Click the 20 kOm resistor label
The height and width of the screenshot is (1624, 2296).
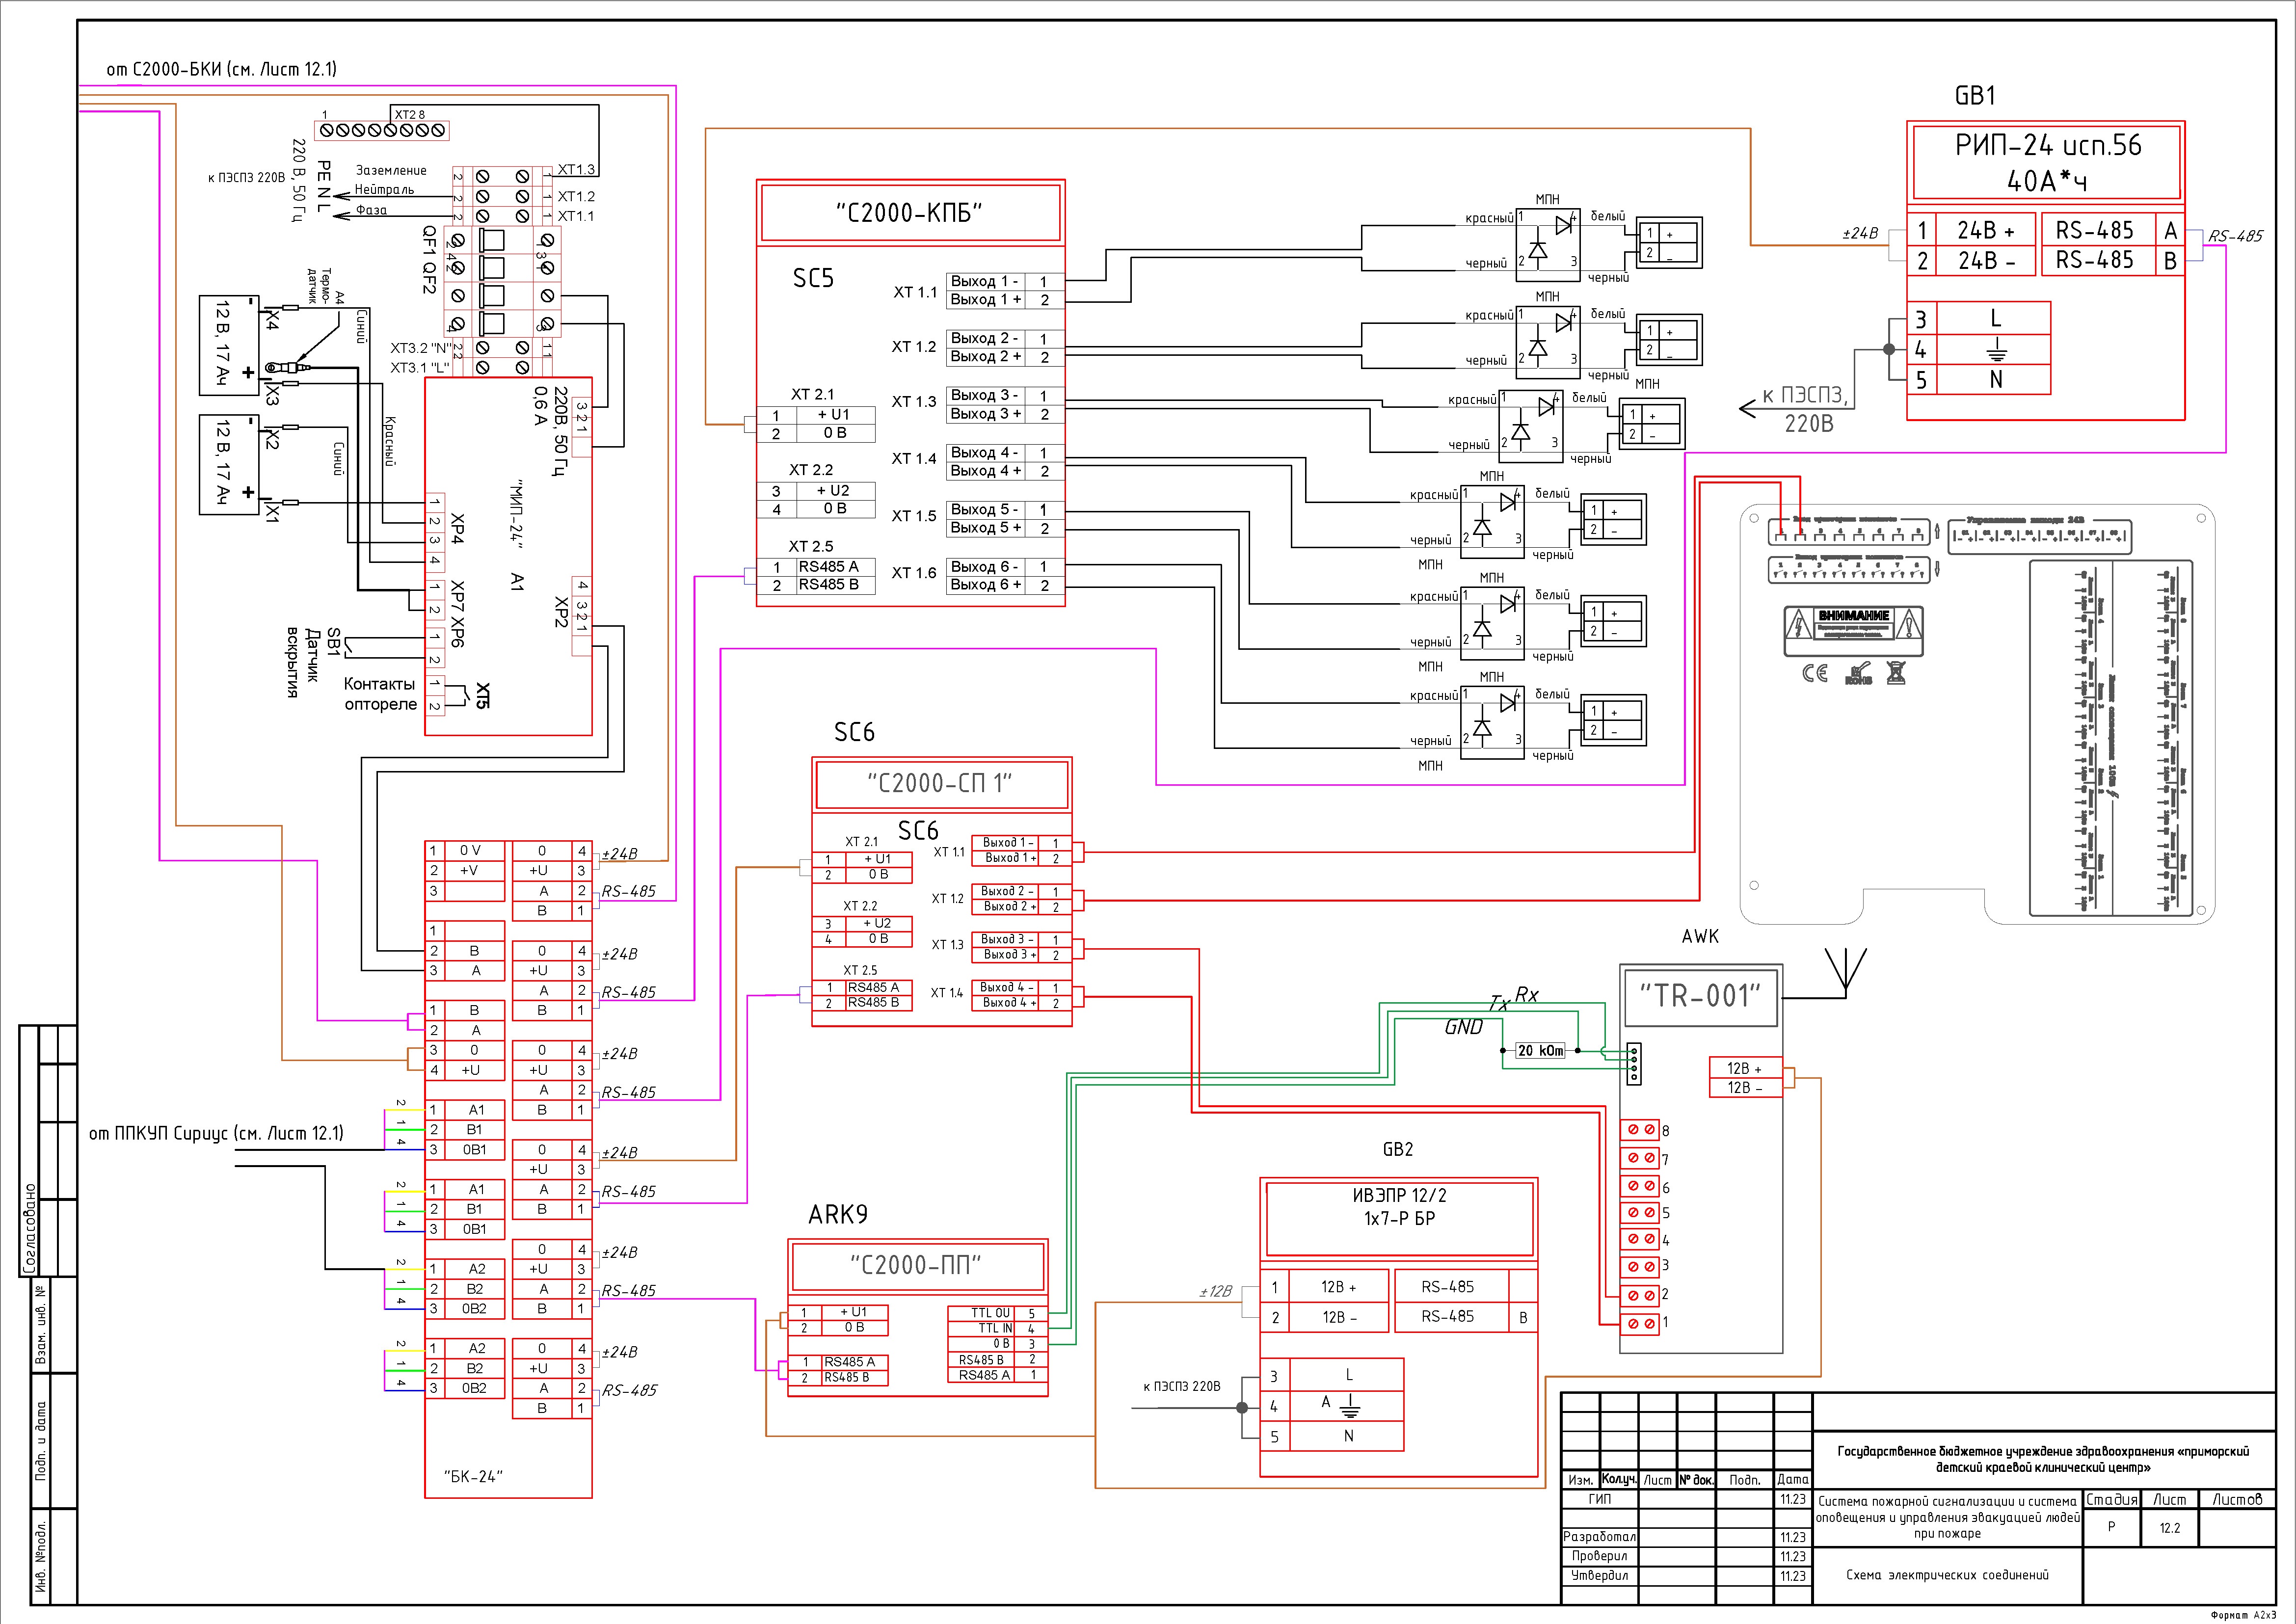[x=1540, y=1050]
